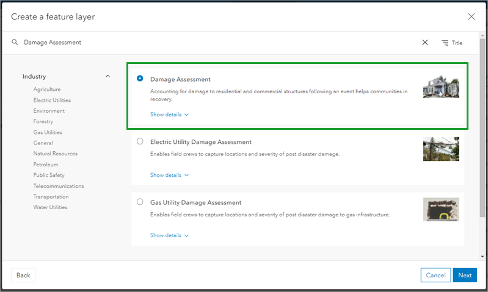Filter by Gas Utilities industry

(48, 132)
